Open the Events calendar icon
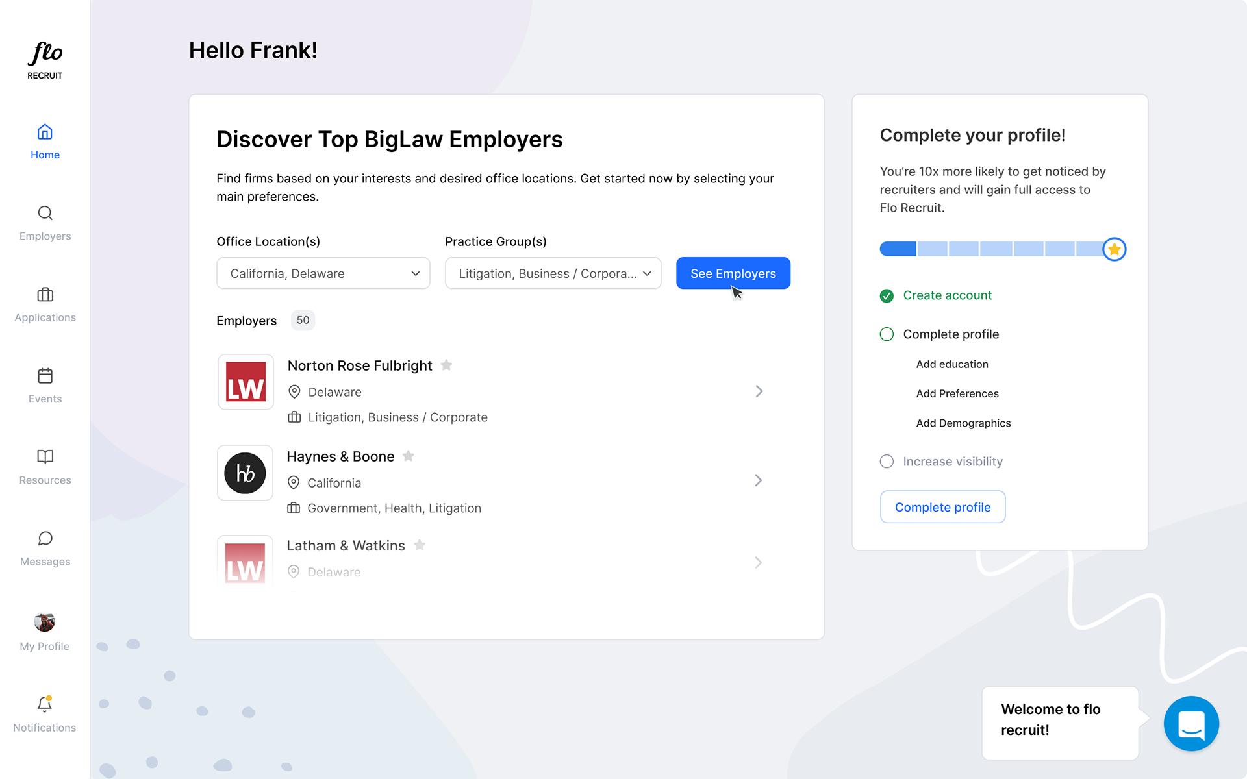 (x=45, y=376)
